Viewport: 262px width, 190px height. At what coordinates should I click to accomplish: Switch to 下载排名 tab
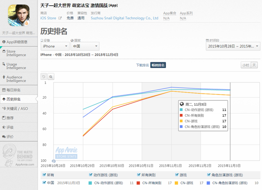(142, 65)
